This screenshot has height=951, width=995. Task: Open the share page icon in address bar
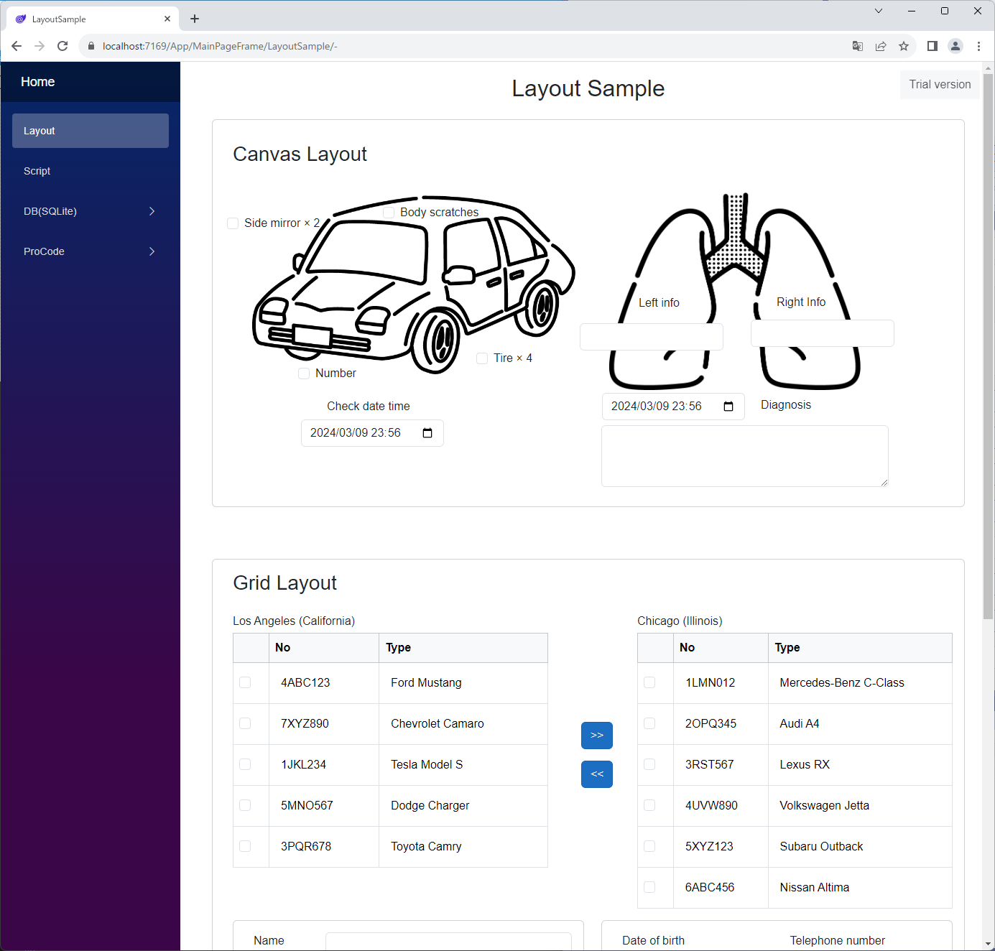coord(881,46)
